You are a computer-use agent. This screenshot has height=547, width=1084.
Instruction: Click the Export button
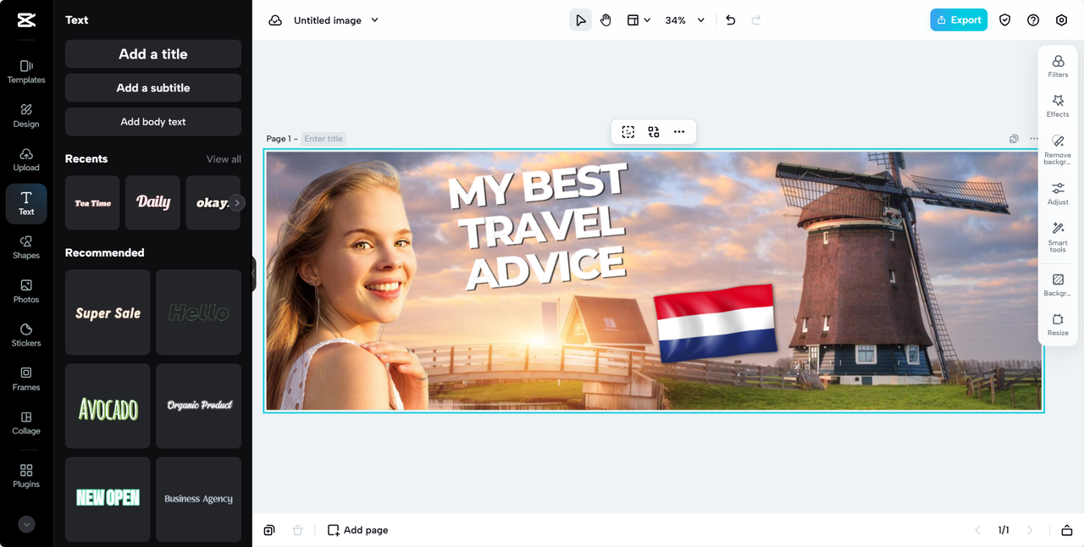[x=958, y=20]
